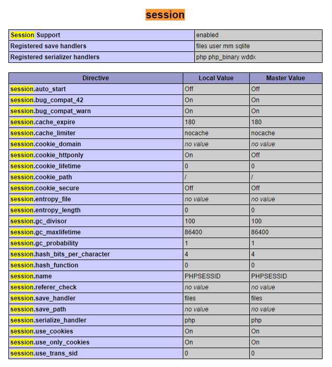Click local value 86400 for gc_maxlifetime

[x=194, y=232]
